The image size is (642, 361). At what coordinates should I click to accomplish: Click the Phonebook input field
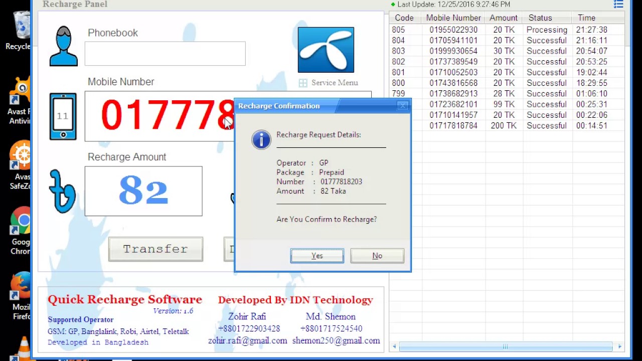pyautogui.click(x=165, y=54)
